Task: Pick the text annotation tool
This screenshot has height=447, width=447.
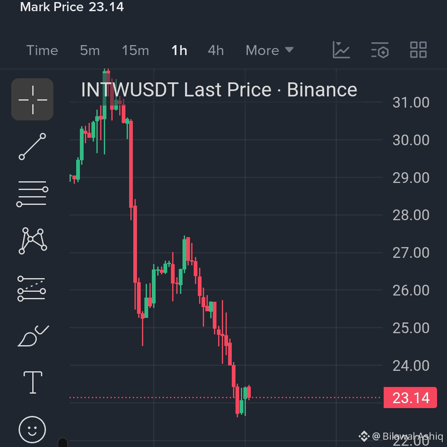Action: tap(33, 382)
